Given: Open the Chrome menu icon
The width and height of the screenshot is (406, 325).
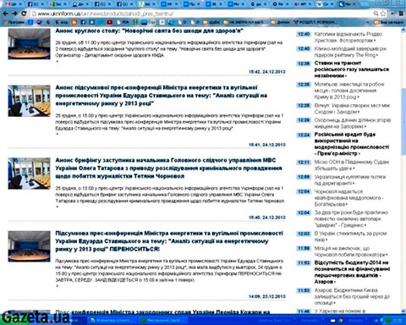Looking at the screenshot, I should (x=401, y=14).
